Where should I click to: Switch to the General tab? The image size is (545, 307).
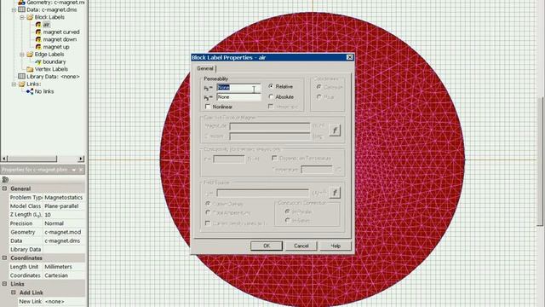click(205, 68)
